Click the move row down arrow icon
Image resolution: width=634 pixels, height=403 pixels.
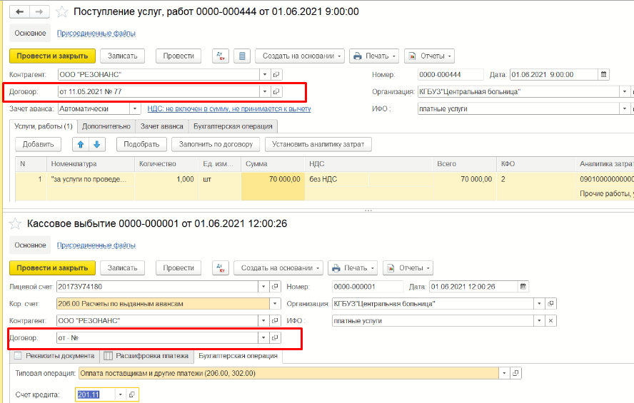[x=96, y=144]
